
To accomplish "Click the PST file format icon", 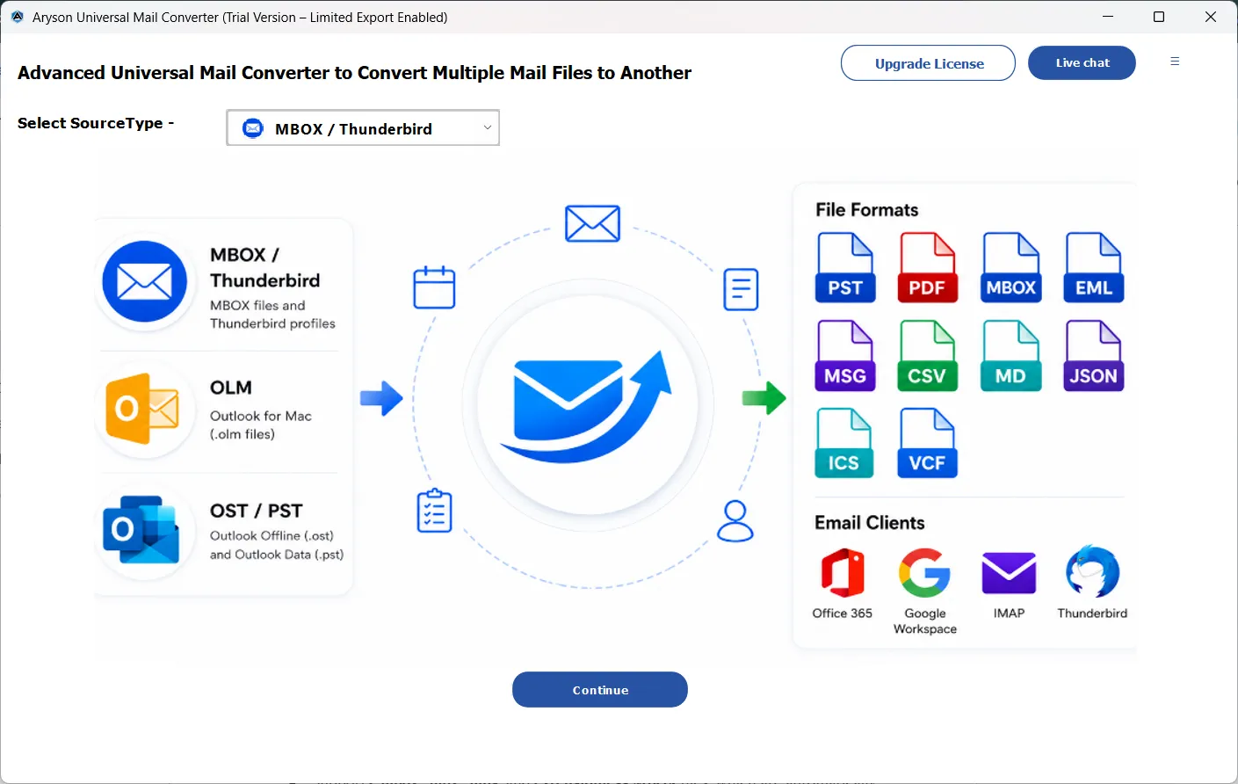I will (x=845, y=267).
